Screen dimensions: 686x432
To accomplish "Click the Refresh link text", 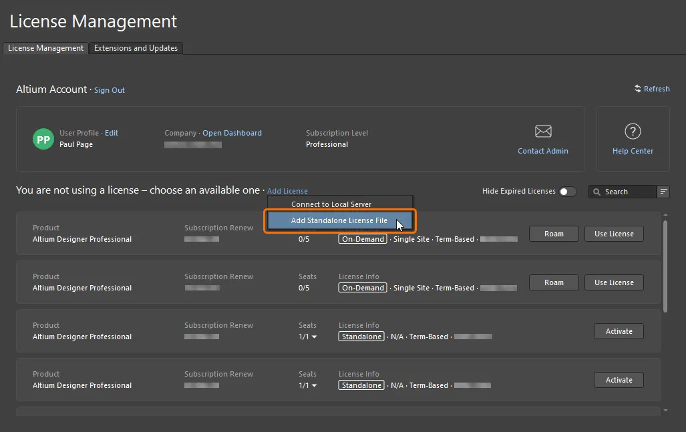I will 657,89.
